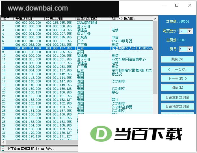The width and height of the screenshot is (197, 153).
Task: Click the 跳转(G) jump button
Action: tap(177, 59)
